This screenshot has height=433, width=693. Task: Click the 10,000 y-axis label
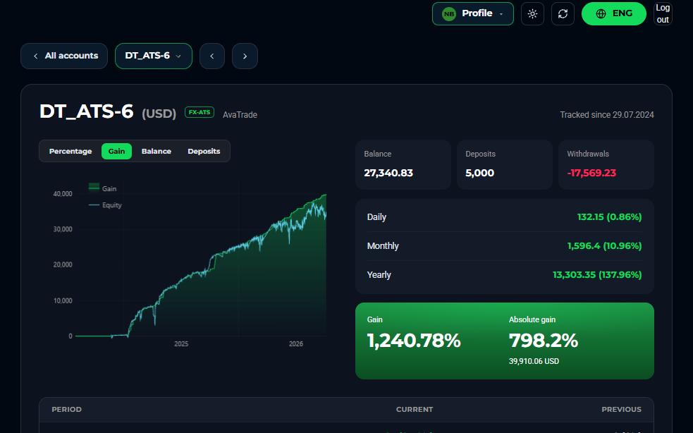point(63,300)
